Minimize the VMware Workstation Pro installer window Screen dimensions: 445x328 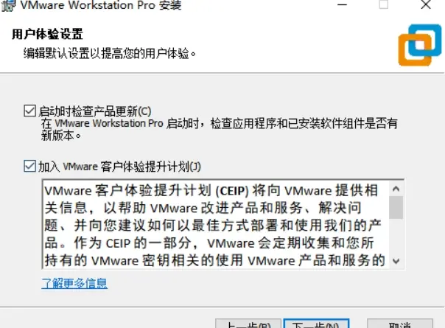[x=343, y=4]
